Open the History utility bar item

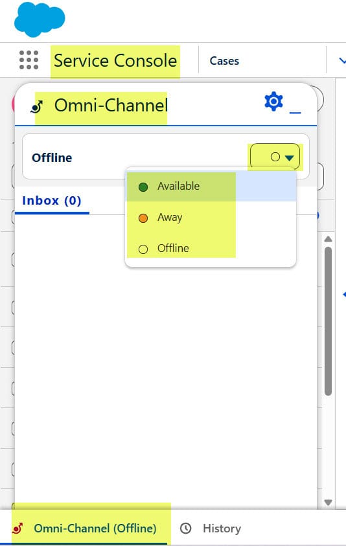tap(211, 529)
